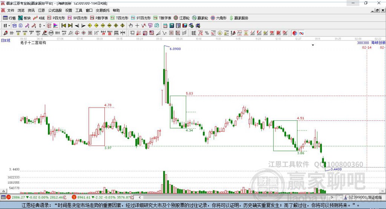Click the truck icon in toolbar
386x209 pixels.
coord(198,26)
